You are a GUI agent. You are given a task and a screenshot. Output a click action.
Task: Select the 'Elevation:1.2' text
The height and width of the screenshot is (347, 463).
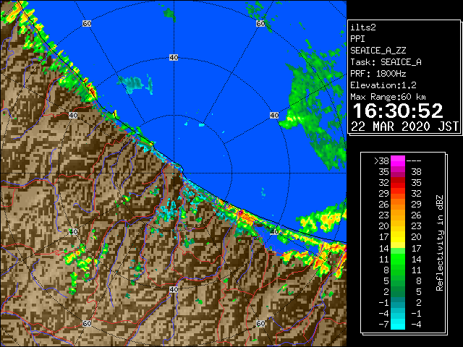click(x=383, y=85)
